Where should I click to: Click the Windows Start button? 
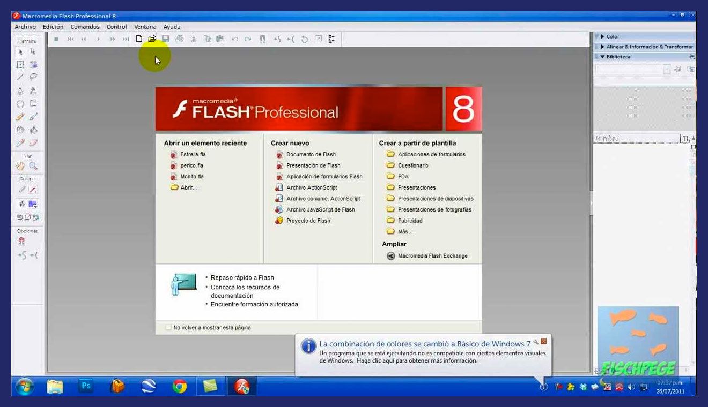pos(25,386)
